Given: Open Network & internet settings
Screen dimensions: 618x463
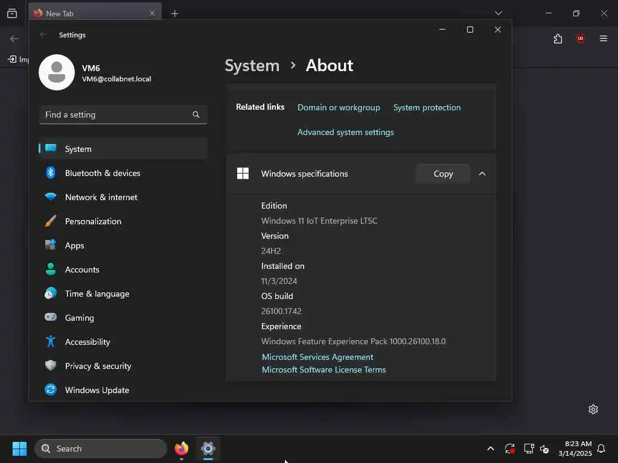Looking at the screenshot, I should point(123,197).
